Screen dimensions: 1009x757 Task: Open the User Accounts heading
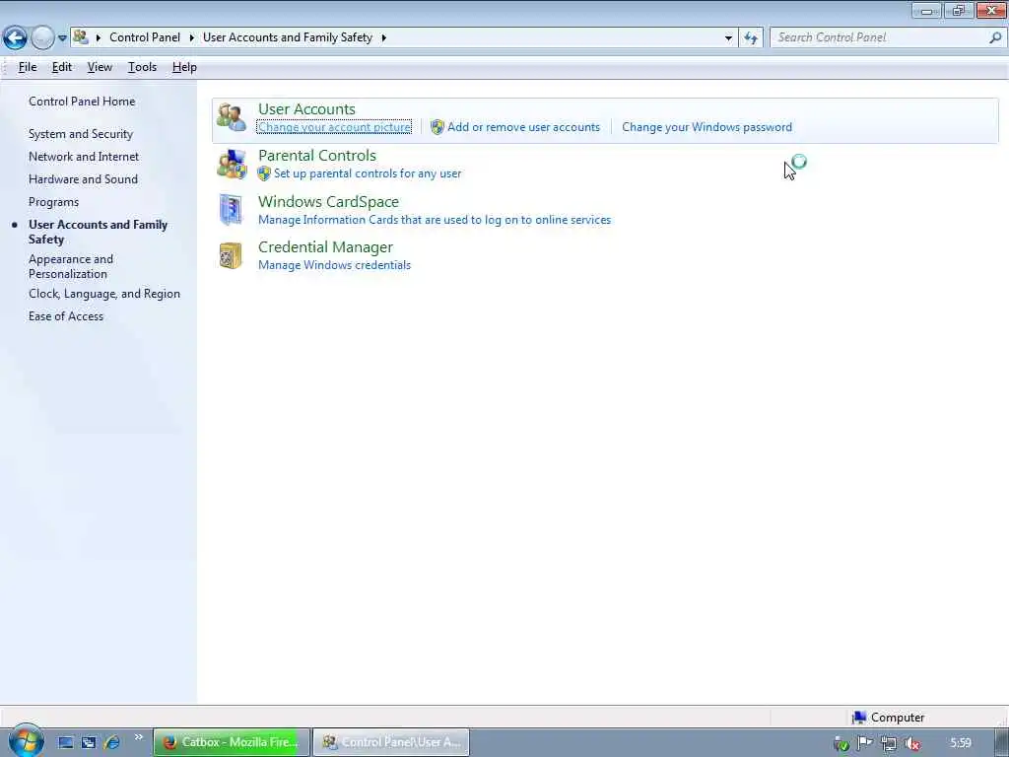tap(306, 108)
